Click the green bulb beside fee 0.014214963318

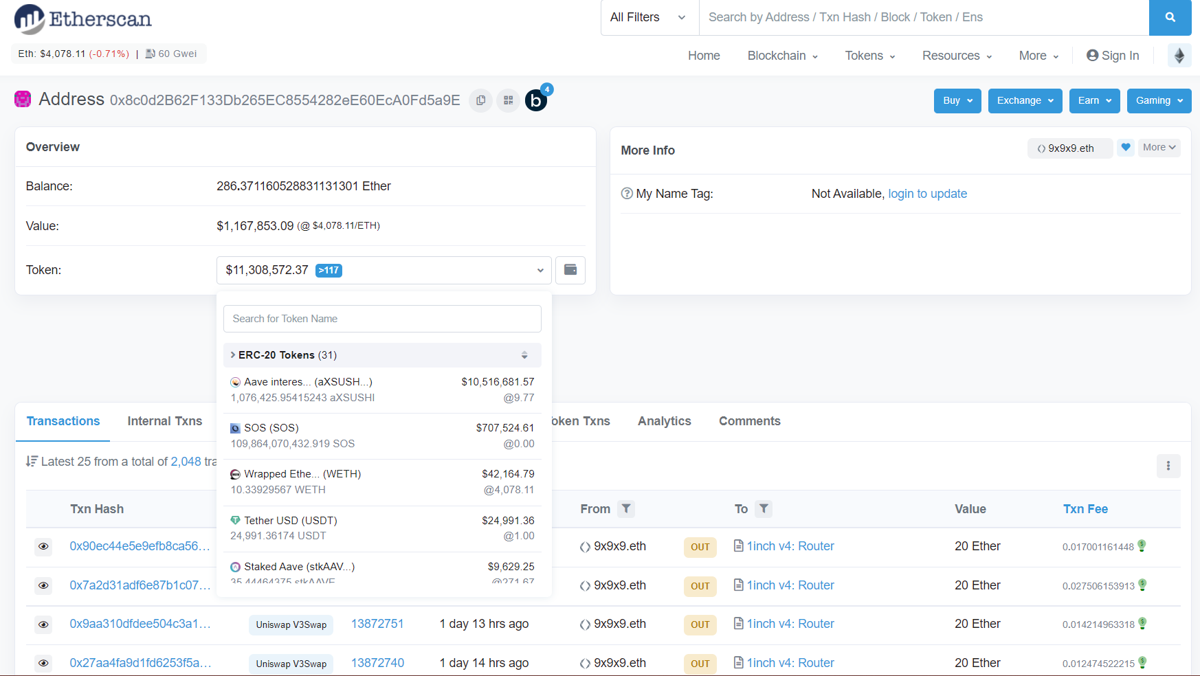(1142, 623)
